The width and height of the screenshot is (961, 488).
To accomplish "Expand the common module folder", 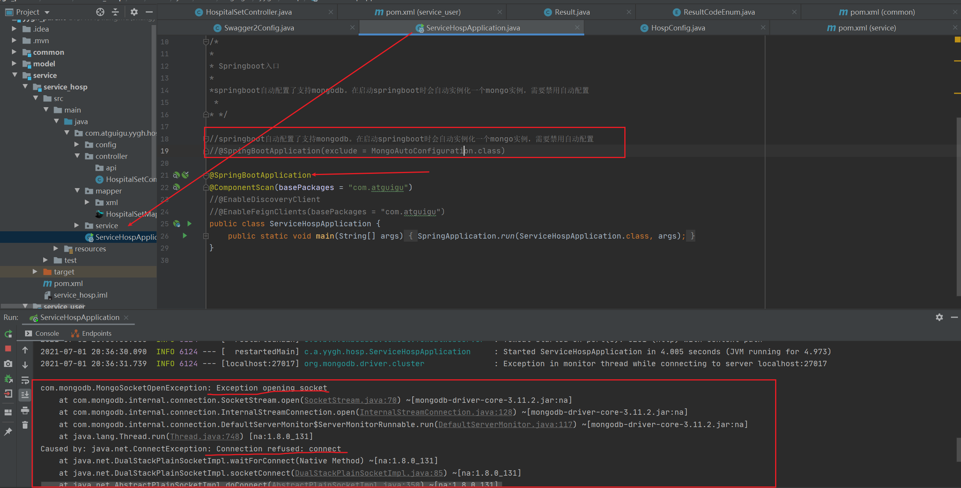I will 14,52.
